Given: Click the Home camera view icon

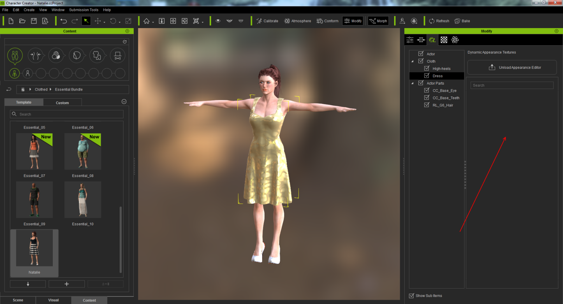Looking at the screenshot, I should (146, 21).
